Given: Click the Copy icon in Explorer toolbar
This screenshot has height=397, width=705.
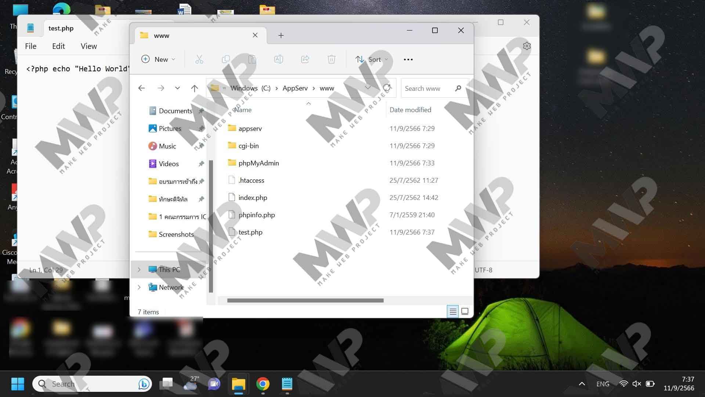Looking at the screenshot, I should [x=225, y=59].
